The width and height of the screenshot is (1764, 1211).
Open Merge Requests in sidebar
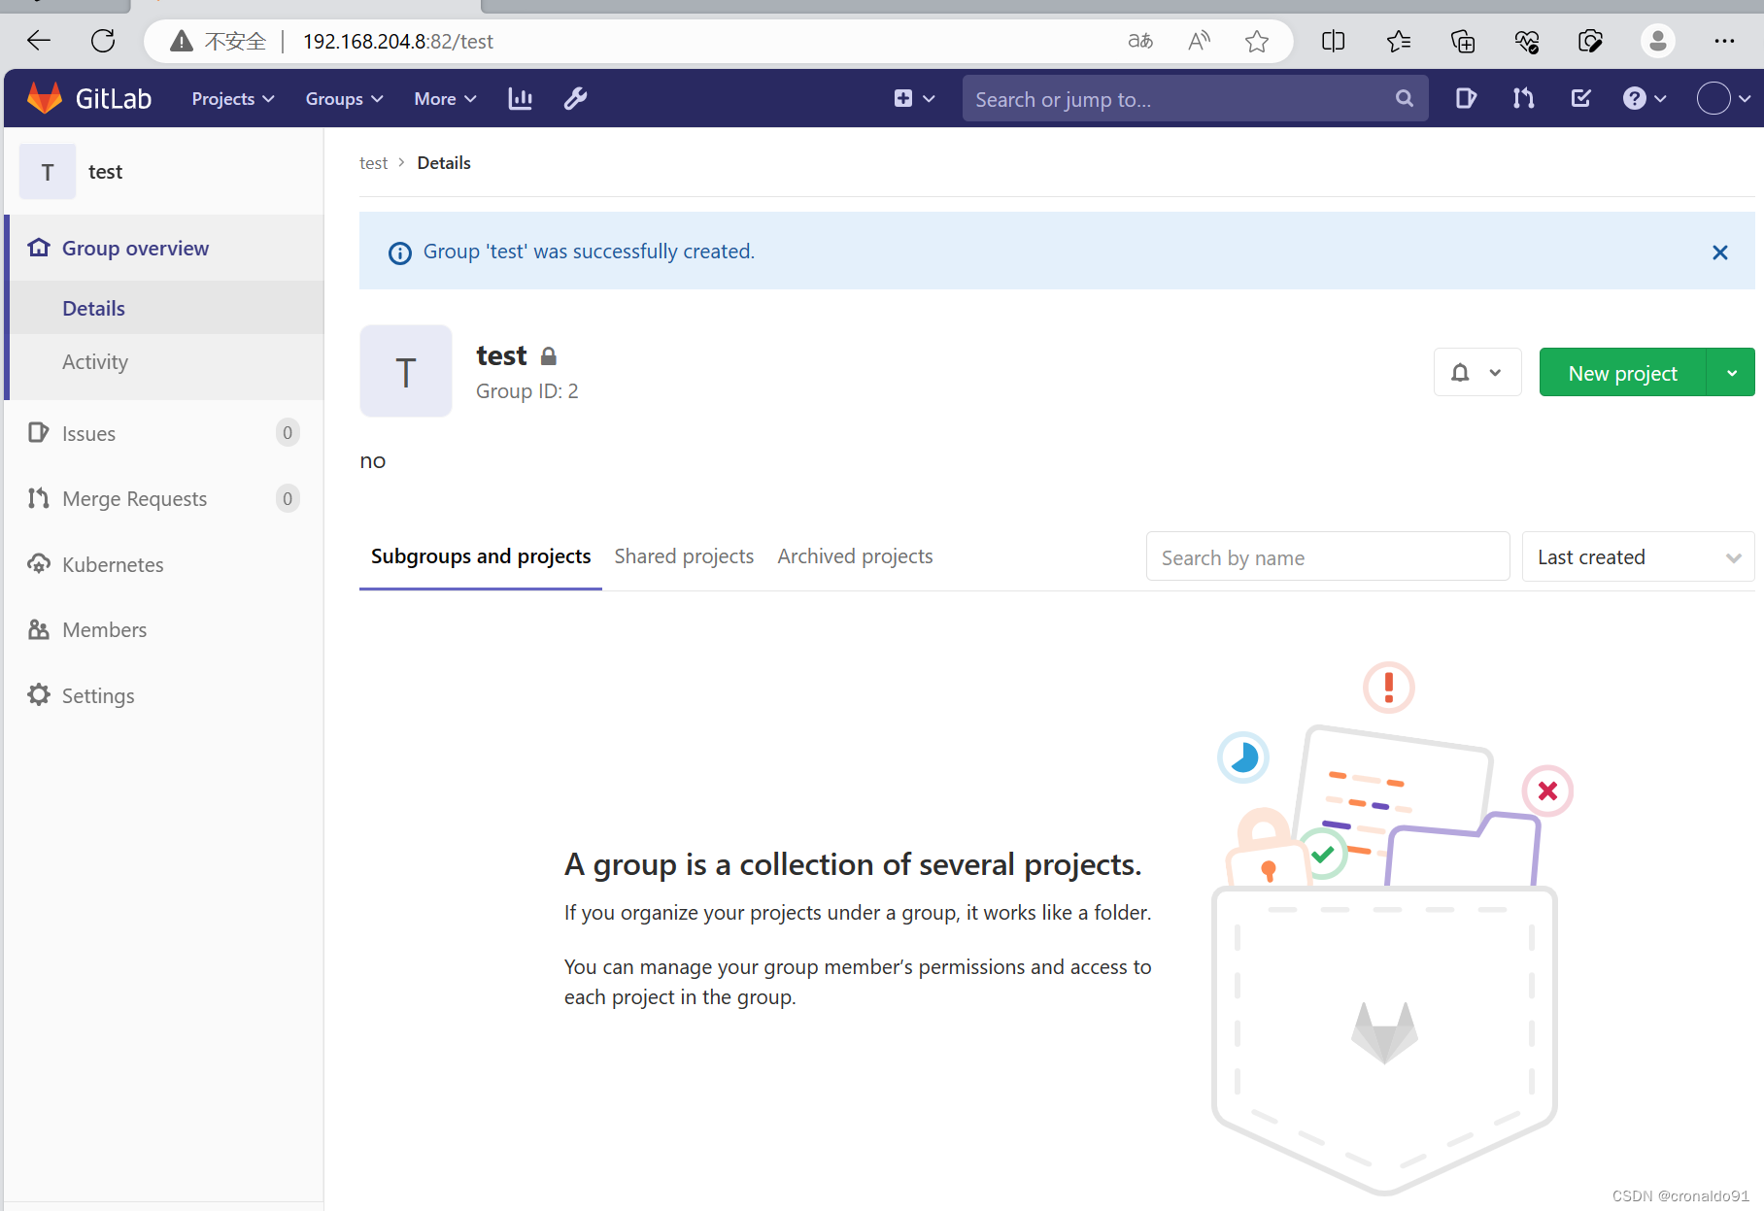point(165,499)
